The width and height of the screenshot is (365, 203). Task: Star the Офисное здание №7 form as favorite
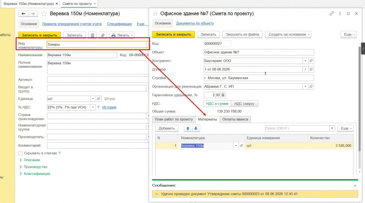155,14
